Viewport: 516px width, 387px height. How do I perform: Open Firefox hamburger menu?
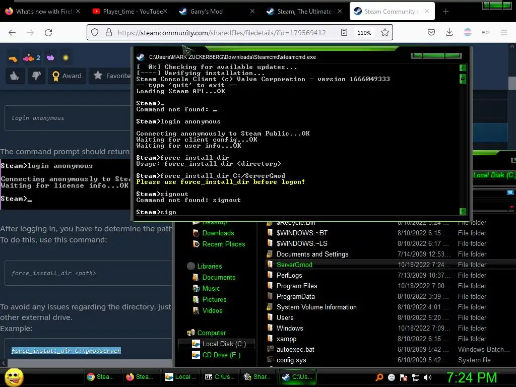(503, 33)
